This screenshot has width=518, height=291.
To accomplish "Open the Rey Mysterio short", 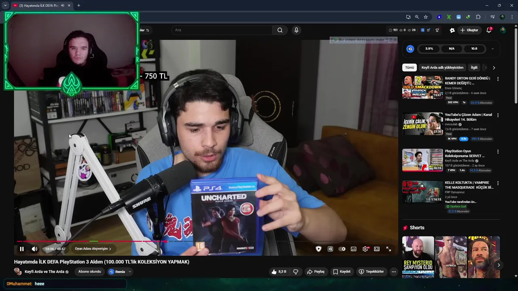I will point(418,257).
